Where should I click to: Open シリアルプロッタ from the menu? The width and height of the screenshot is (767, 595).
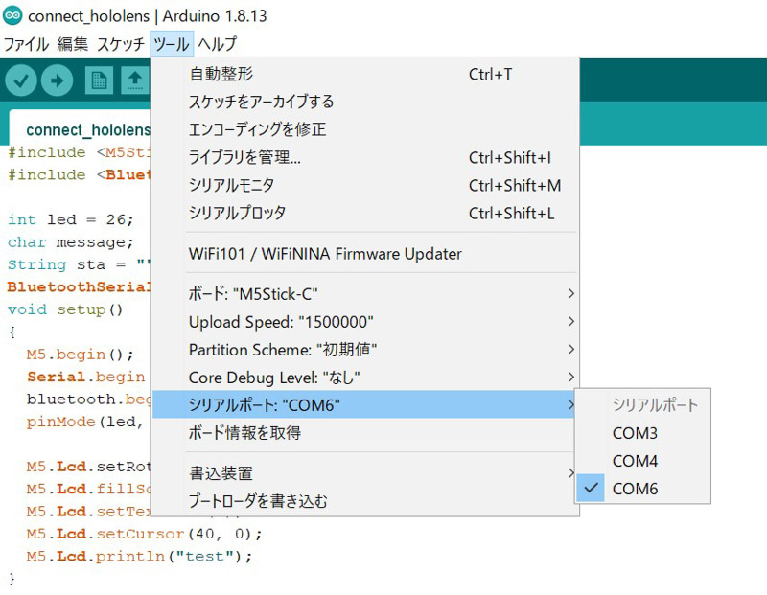tap(364, 213)
